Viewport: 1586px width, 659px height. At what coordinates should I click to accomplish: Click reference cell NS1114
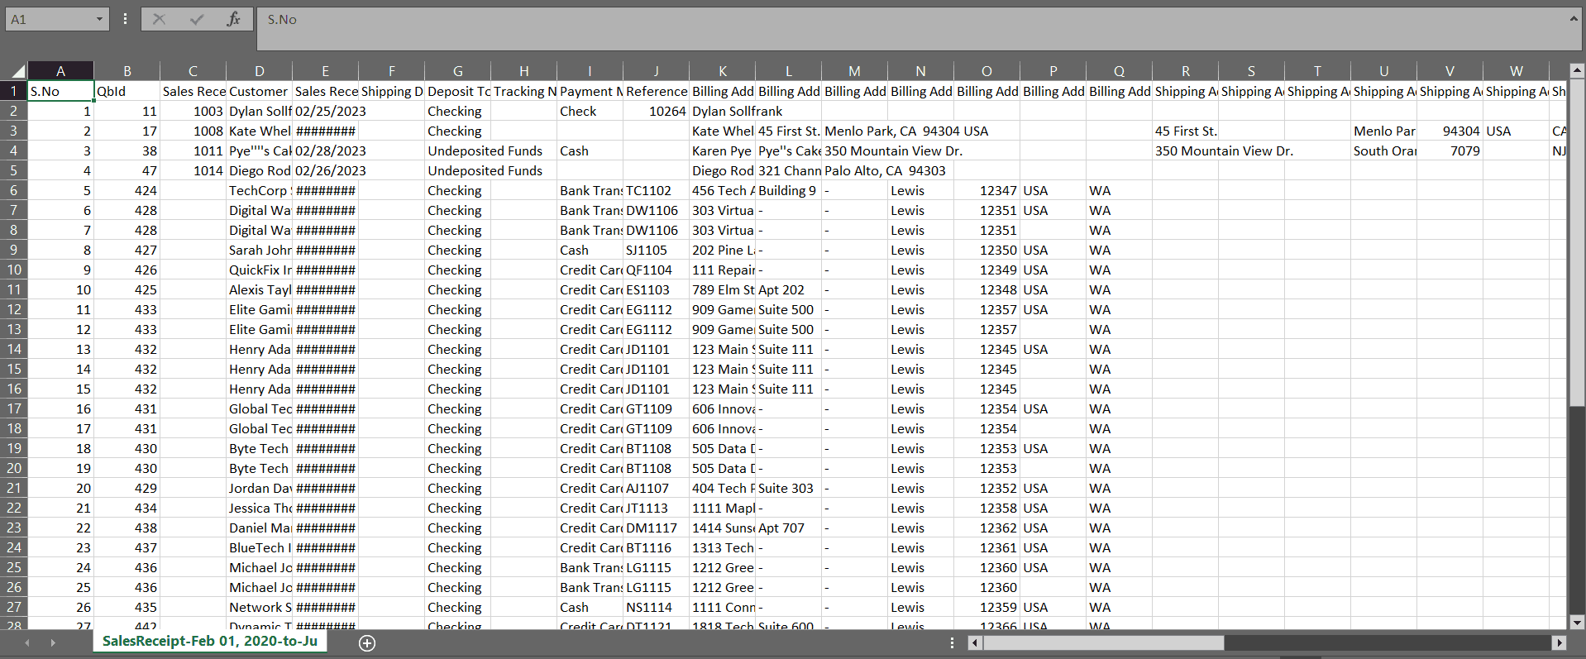[656, 607]
